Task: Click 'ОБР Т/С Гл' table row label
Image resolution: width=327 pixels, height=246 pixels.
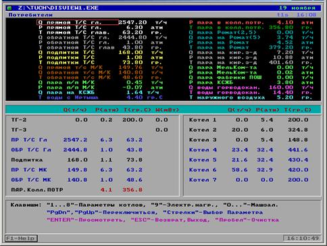Action: [31, 150]
